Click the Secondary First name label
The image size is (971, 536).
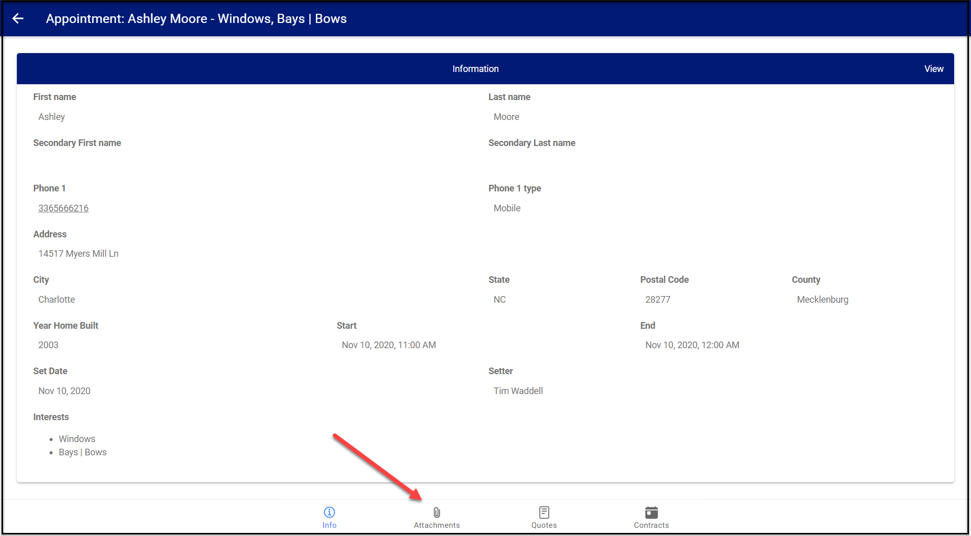click(77, 143)
